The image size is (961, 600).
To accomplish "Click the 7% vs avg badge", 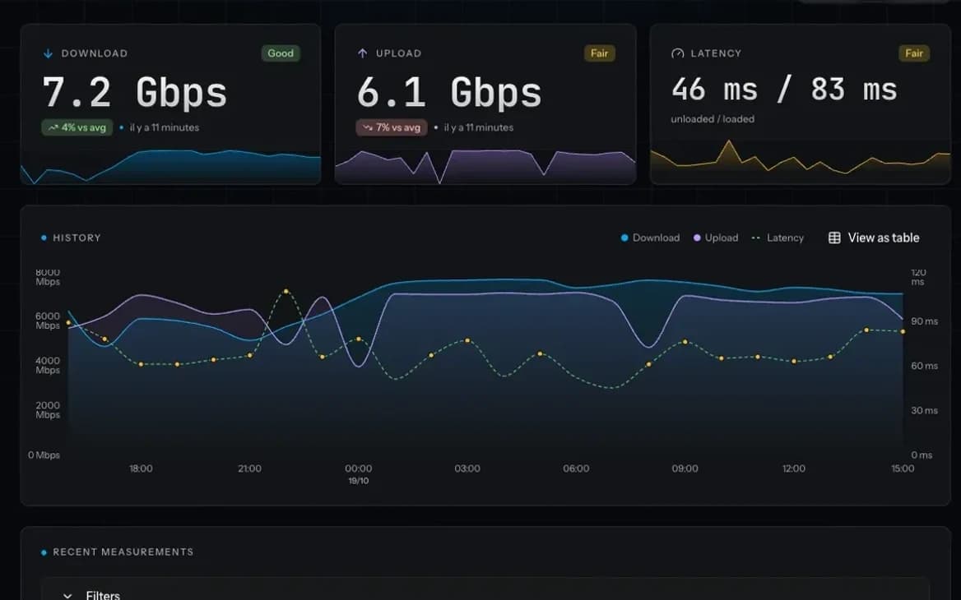I will click(392, 128).
